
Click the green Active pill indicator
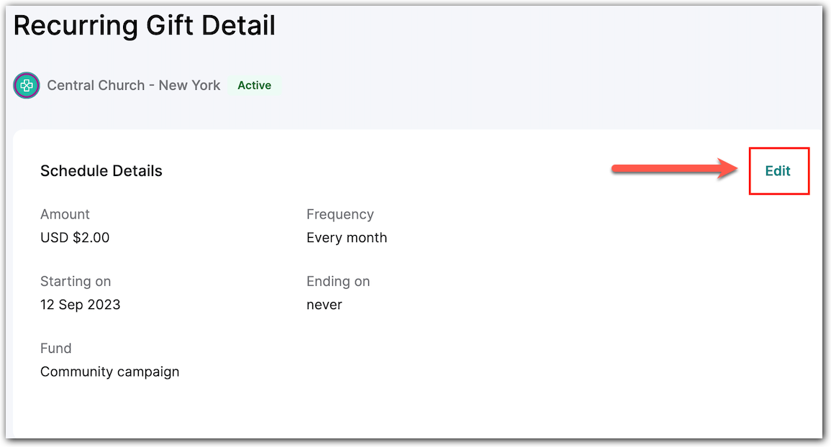point(255,85)
